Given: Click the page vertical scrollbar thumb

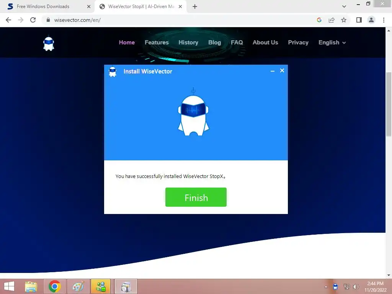Looking at the screenshot, I should pos(389,104).
